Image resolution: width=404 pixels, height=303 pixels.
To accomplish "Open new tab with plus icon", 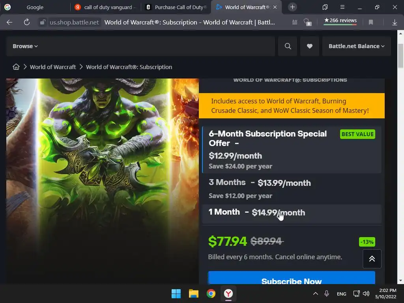I will click(292, 7).
